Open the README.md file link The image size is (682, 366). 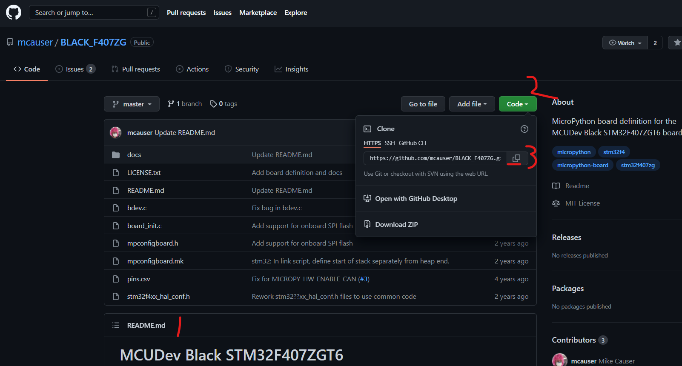[x=146, y=191]
